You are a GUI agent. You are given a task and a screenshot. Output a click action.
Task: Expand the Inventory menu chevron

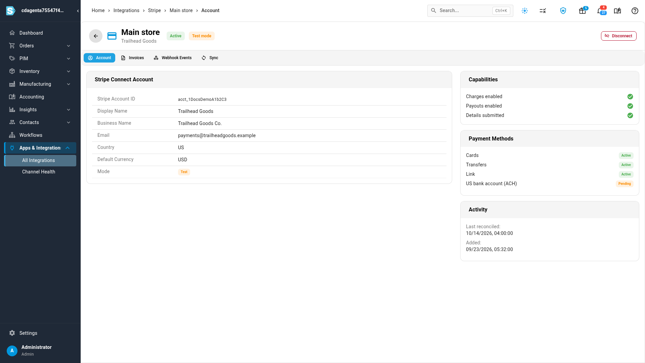[x=69, y=71]
